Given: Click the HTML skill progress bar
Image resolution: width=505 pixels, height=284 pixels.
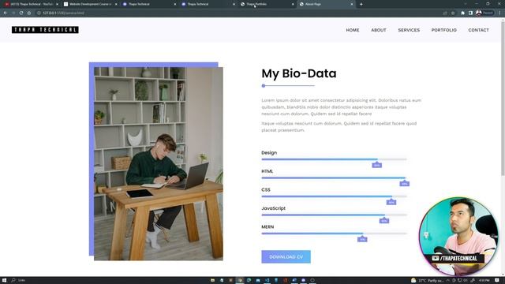Looking at the screenshot, I should click(334, 177).
